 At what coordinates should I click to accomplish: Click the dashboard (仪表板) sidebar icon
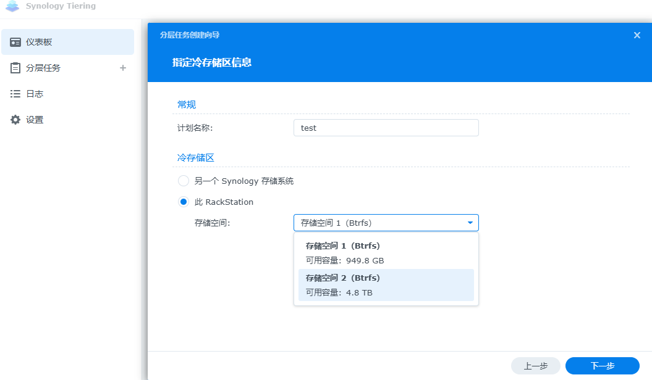[15, 42]
